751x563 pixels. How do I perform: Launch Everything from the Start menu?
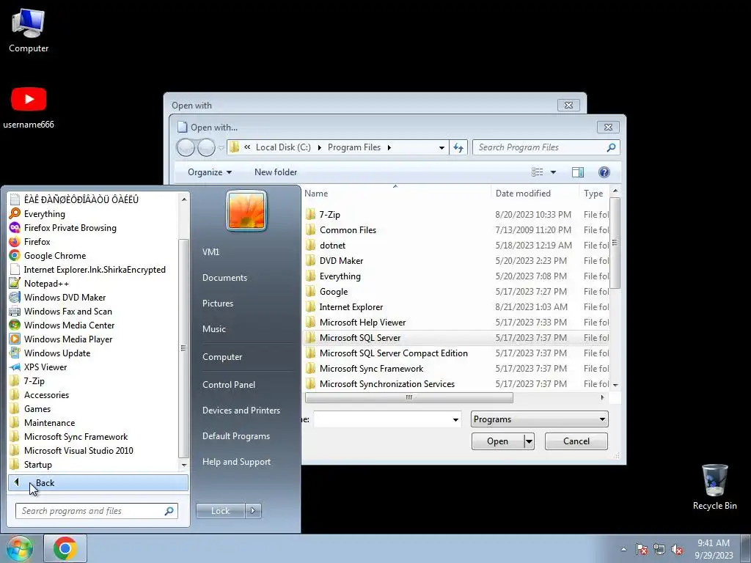(x=45, y=214)
